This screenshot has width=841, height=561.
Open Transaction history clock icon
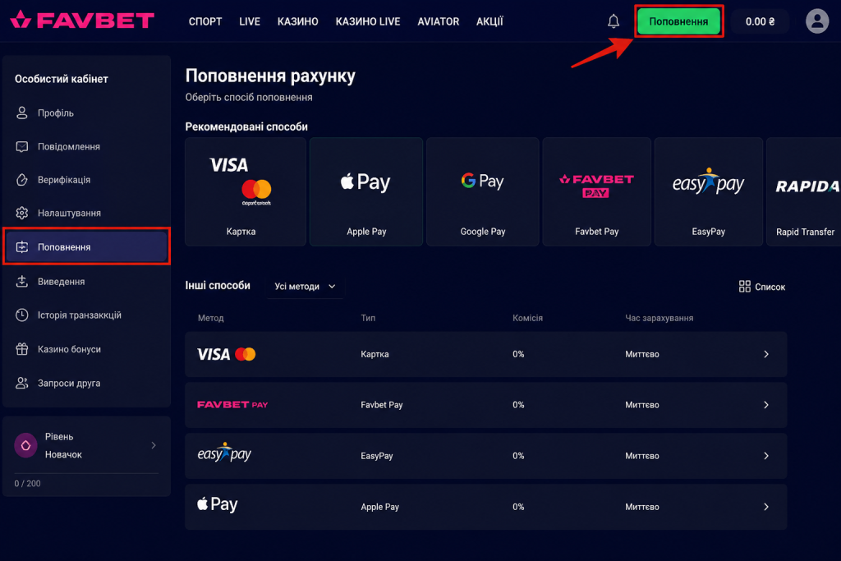click(x=22, y=315)
